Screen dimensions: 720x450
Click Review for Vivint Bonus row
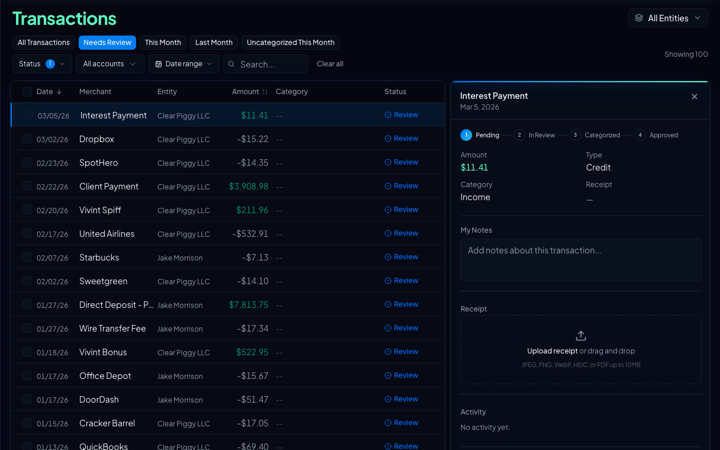tap(402, 352)
